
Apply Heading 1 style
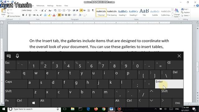(x=123, y=12)
